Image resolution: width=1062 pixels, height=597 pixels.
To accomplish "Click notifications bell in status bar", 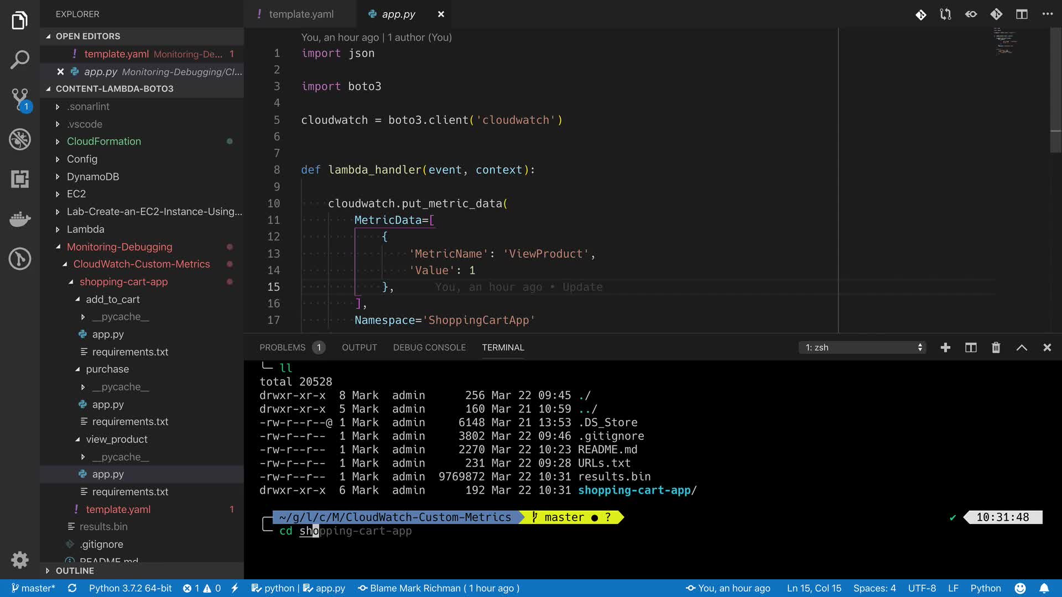I will click(1044, 588).
